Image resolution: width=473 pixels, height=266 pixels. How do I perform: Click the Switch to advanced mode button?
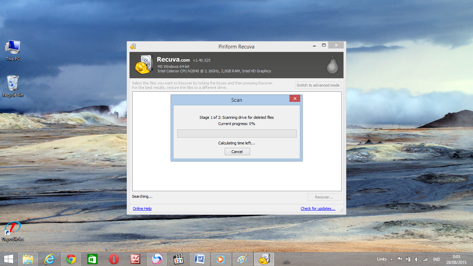tap(318, 85)
